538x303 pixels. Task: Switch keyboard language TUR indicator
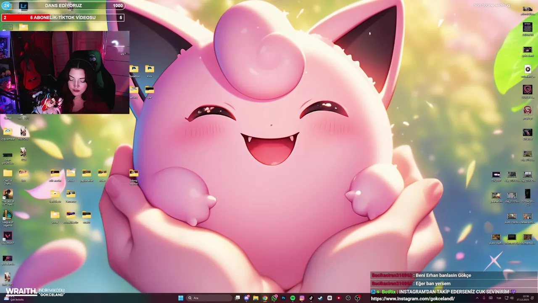499,298
